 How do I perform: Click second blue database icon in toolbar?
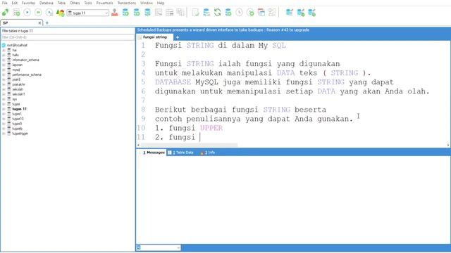pos(137,13)
